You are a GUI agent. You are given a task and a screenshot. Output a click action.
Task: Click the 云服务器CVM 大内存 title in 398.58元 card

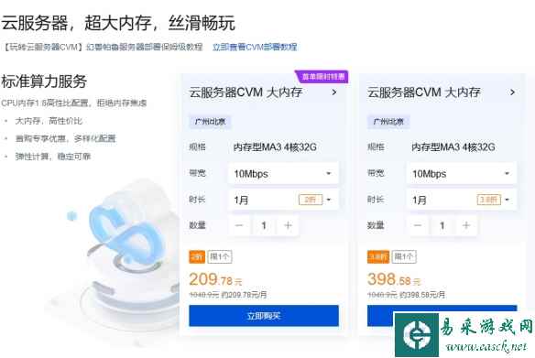click(424, 92)
